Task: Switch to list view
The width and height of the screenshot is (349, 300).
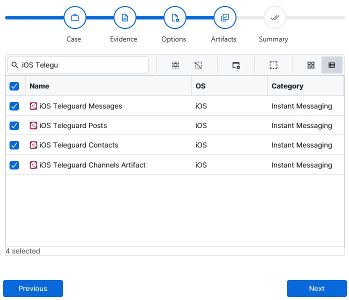Action: pos(332,65)
